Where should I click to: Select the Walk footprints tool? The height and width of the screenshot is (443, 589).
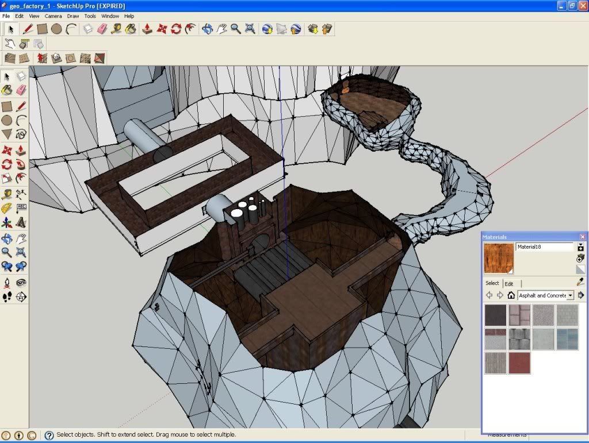tap(7, 296)
